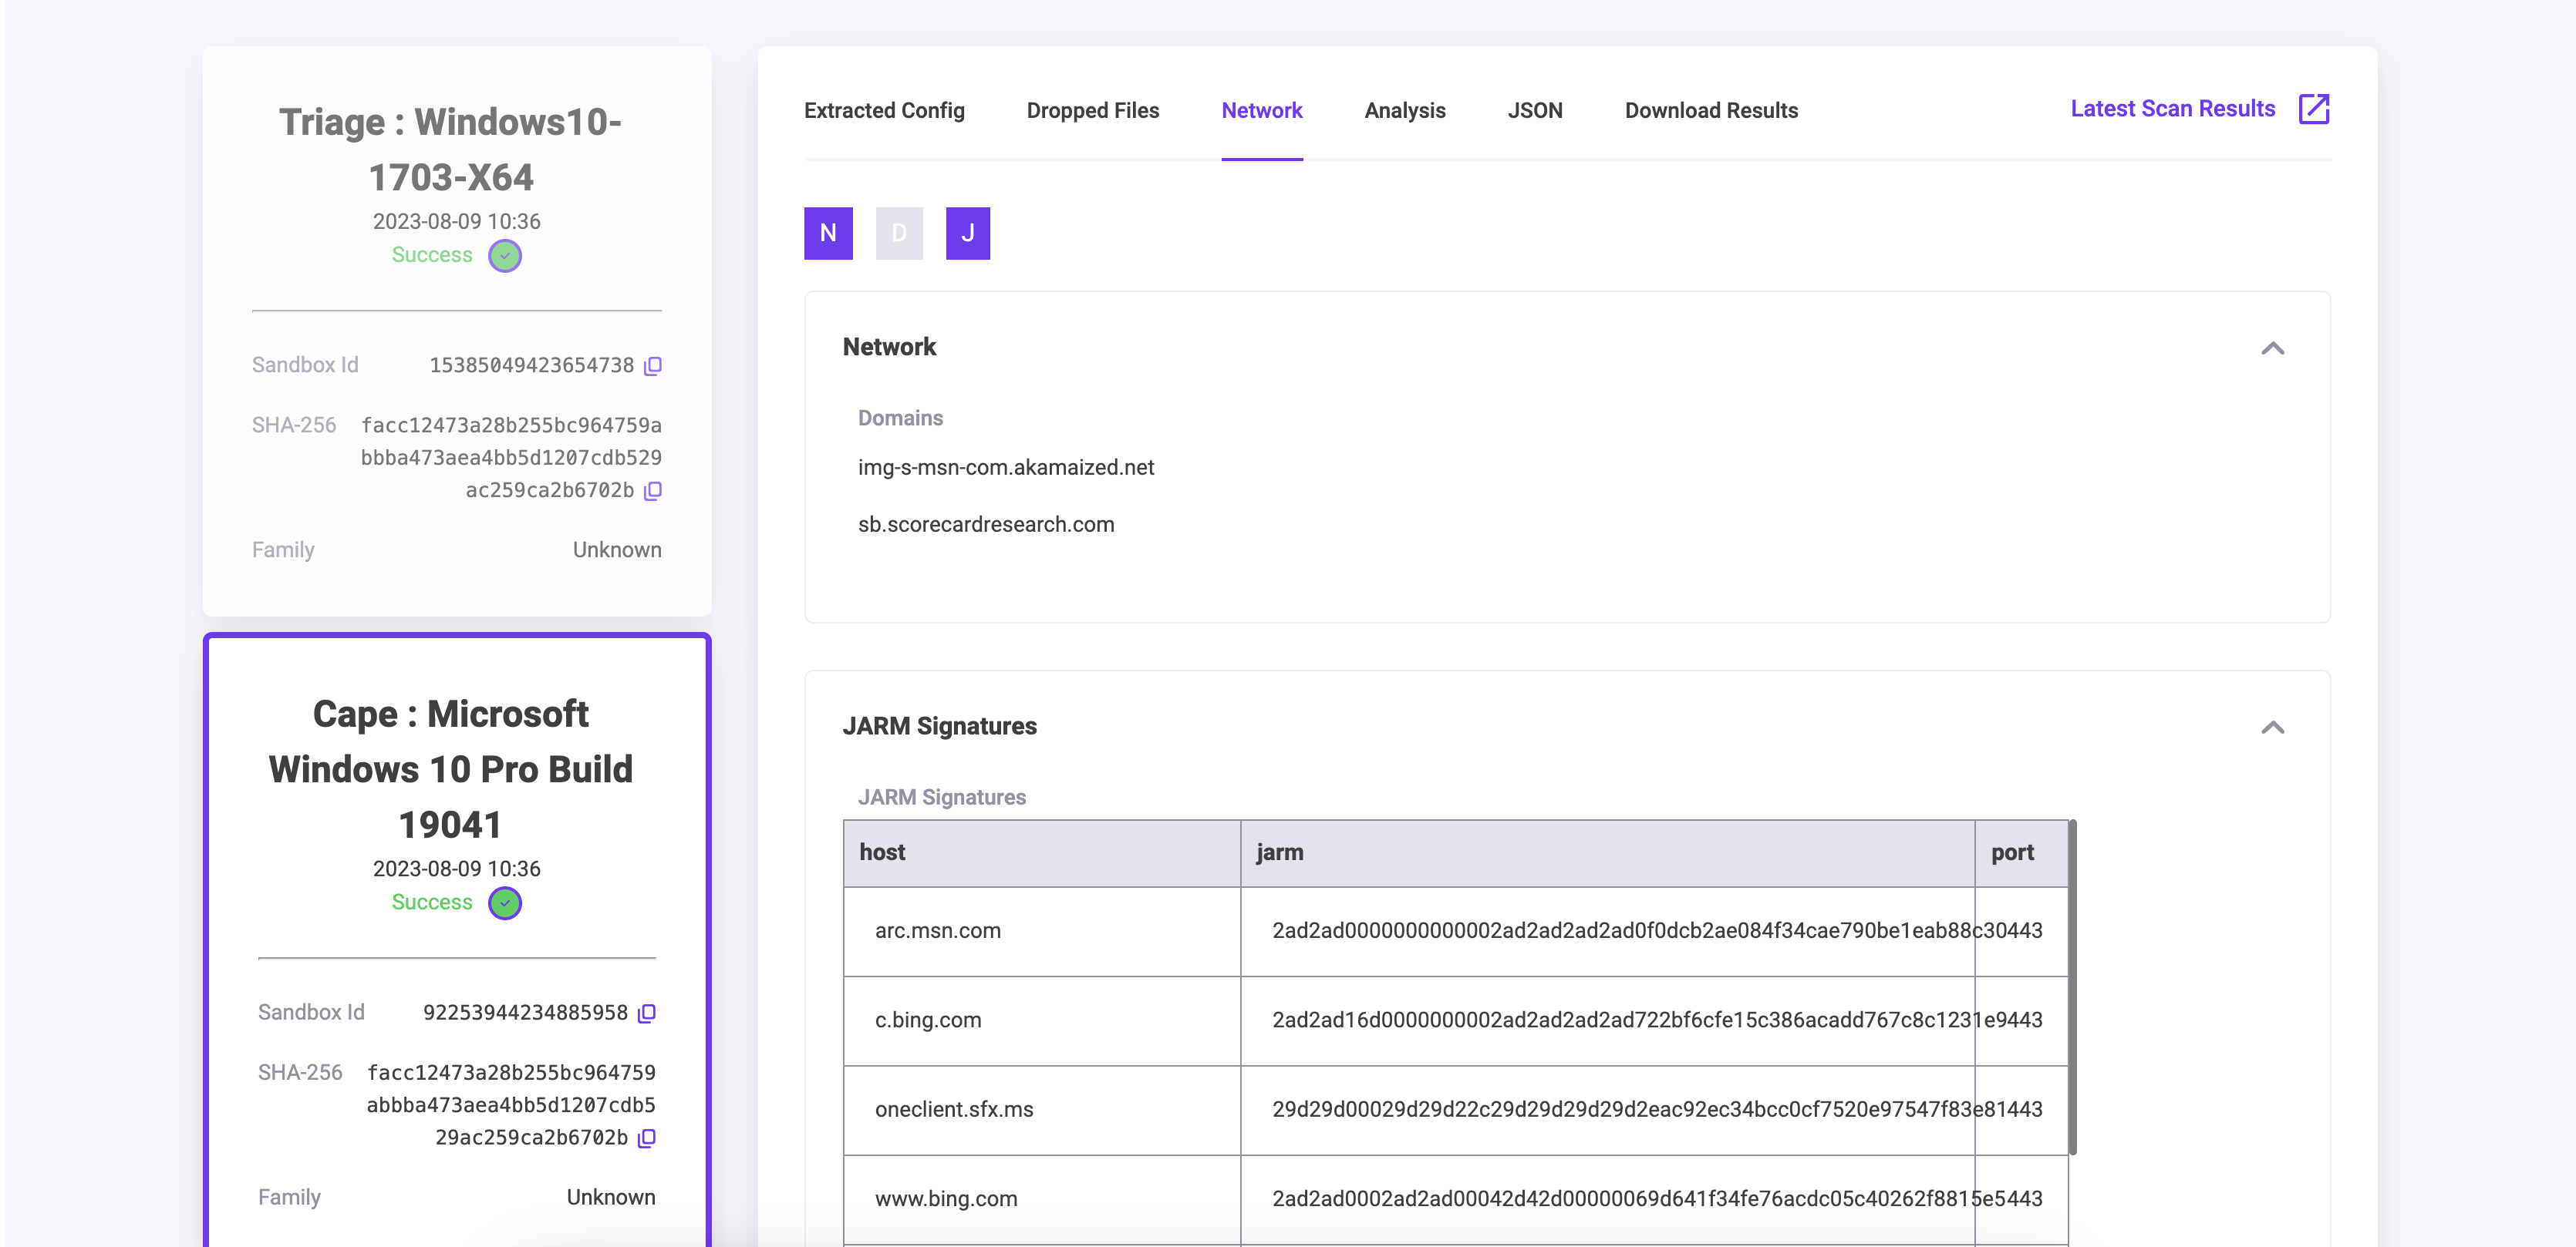The height and width of the screenshot is (1247, 2576).
Task: Toggle the J quick-filter button
Action: 966,233
